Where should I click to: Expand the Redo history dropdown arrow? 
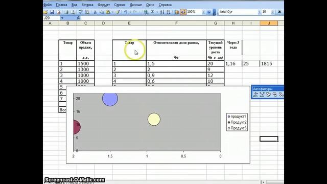(x=139, y=12)
